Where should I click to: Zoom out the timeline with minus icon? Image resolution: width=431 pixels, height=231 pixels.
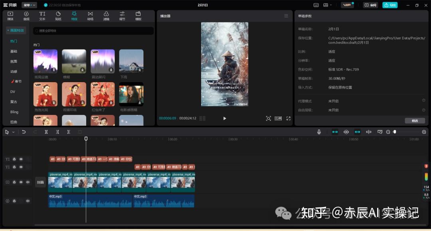click(x=388, y=132)
